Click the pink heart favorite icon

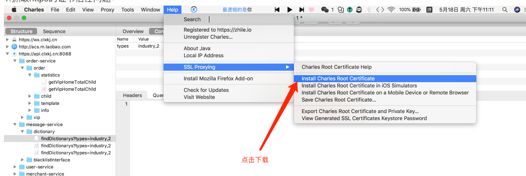[311, 10]
